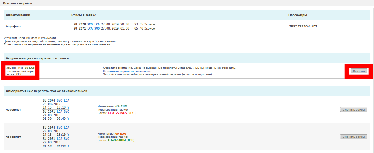Image resolution: width=374 pixels, height=153 pixels.
Task: Open SVO link in SU 2070 request row
Action: 90,24
